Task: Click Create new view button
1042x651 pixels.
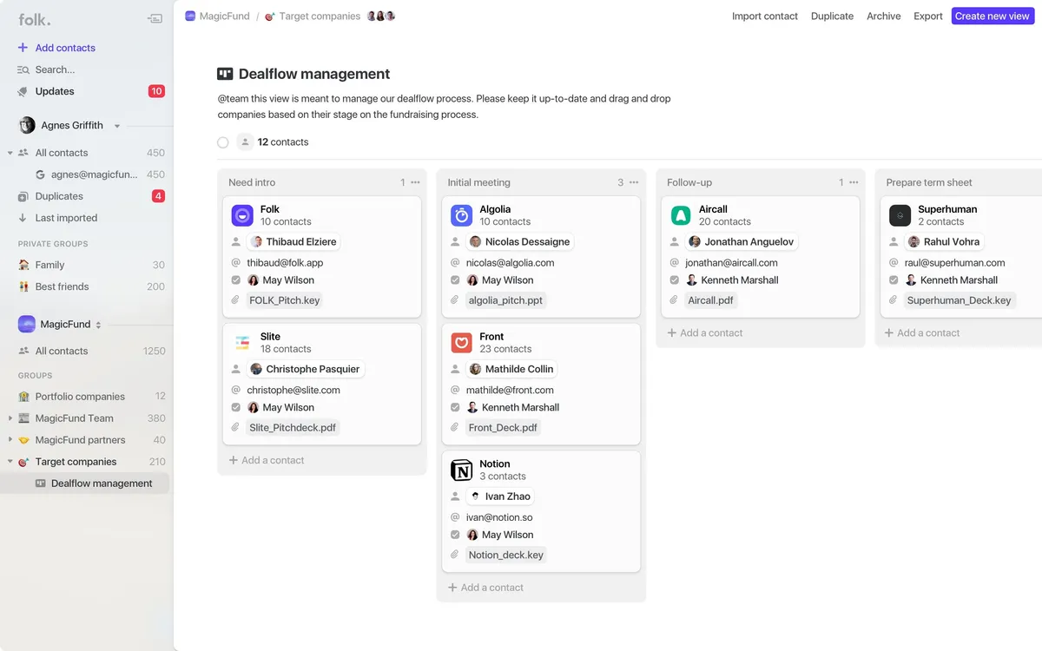Action: [993, 16]
